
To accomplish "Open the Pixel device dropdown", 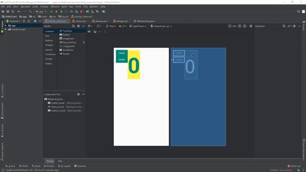I will tap(111, 26).
